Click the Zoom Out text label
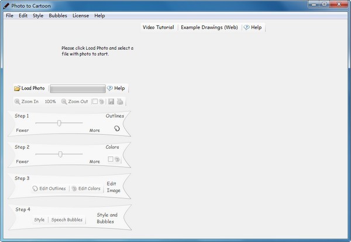Image resolution: width=351 pixels, height=242 pixels. (x=78, y=101)
